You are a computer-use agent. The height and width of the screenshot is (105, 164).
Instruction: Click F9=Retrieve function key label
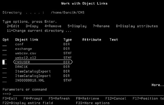pyautogui.click(x=87, y=98)
